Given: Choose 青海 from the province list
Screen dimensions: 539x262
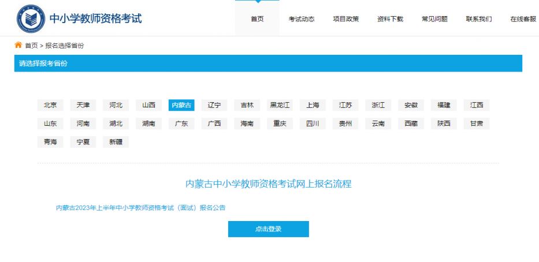Looking at the screenshot, I should click(50, 142).
